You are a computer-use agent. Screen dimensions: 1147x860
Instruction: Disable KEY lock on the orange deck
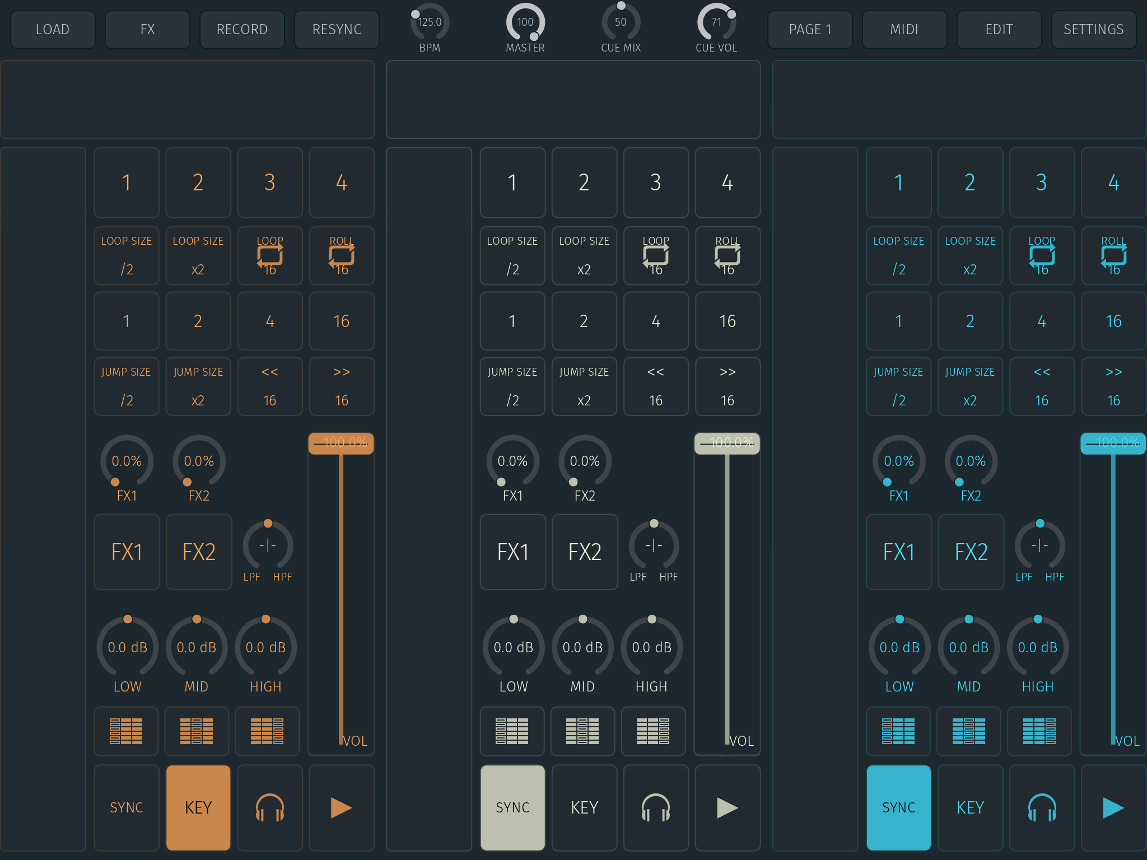point(198,807)
